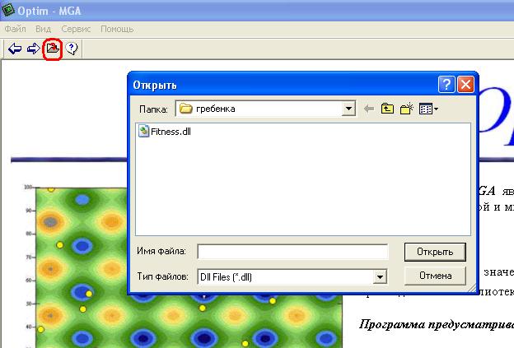Viewport: 514px width, 348px height.
Task: Expand the Тип файлов dropdown
Action: coord(380,277)
